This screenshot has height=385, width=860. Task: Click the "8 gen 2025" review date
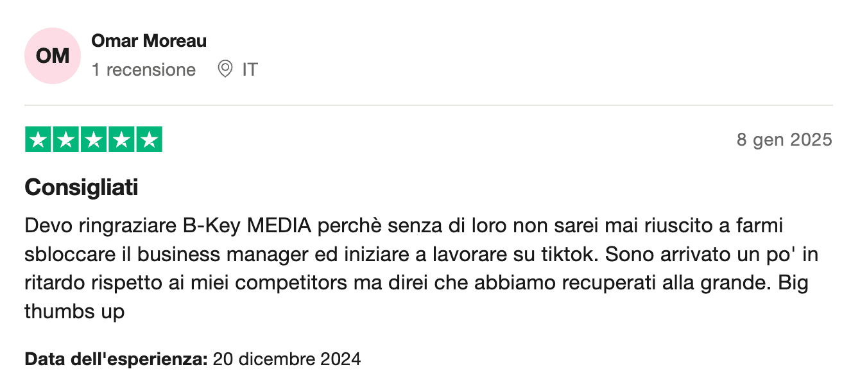tap(784, 139)
